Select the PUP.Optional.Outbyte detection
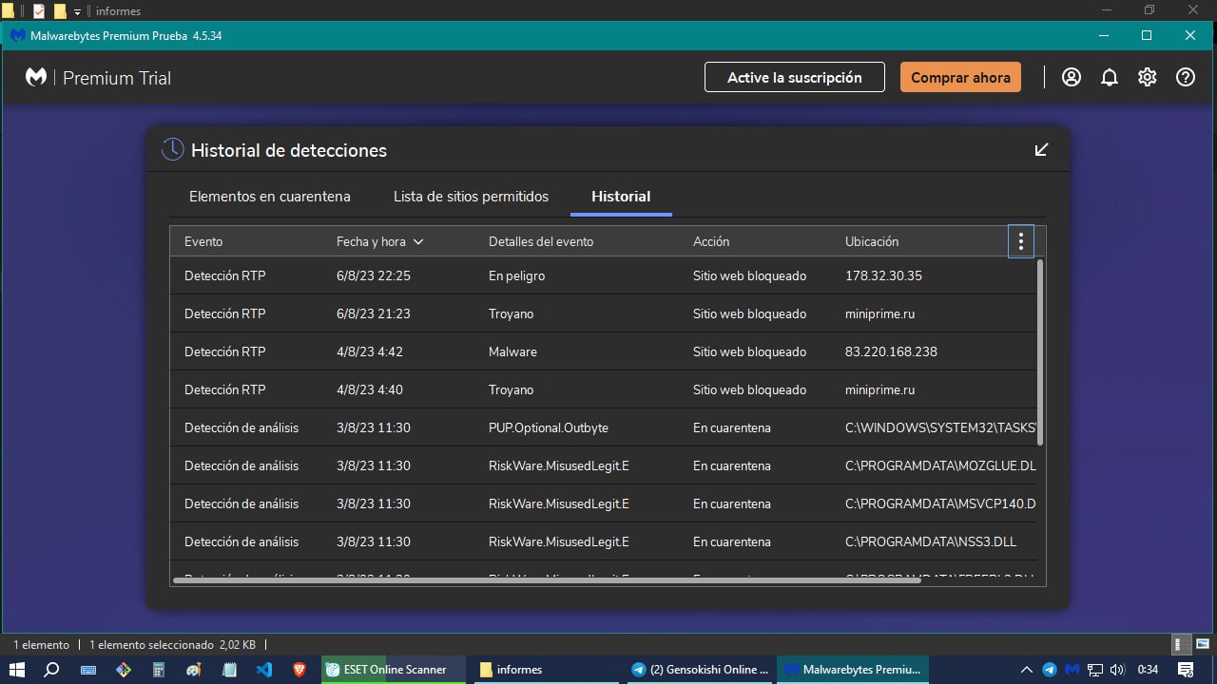Image resolution: width=1217 pixels, height=684 pixels. (x=603, y=427)
